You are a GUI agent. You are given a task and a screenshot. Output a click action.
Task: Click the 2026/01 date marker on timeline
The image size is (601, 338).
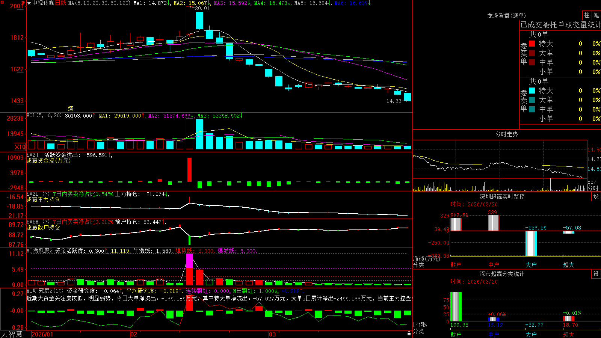pyautogui.click(x=42, y=334)
